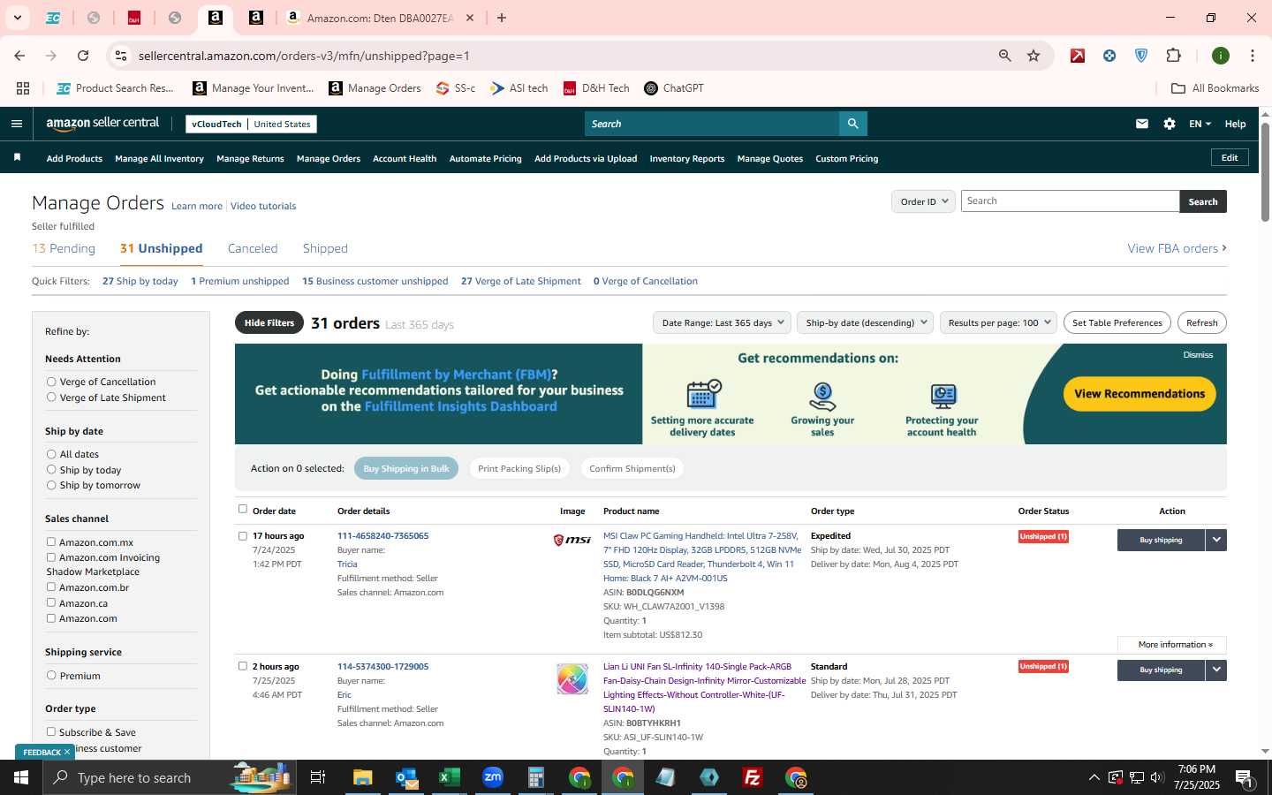The width and height of the screenshot is (1272, 795).
Task: Open the hamburger navigation menu
Action: tap(17, 124)
